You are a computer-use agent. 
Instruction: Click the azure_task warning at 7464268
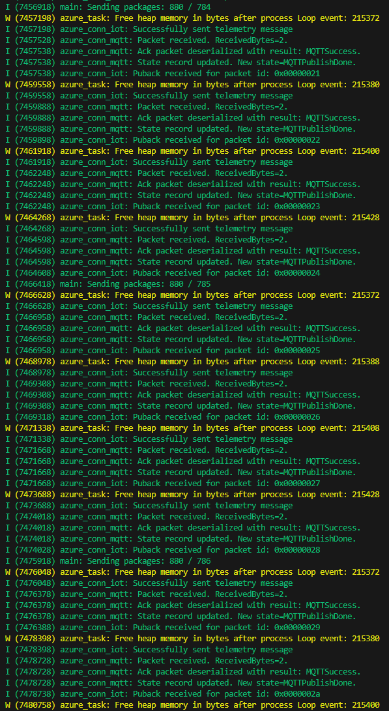[192, 218]
